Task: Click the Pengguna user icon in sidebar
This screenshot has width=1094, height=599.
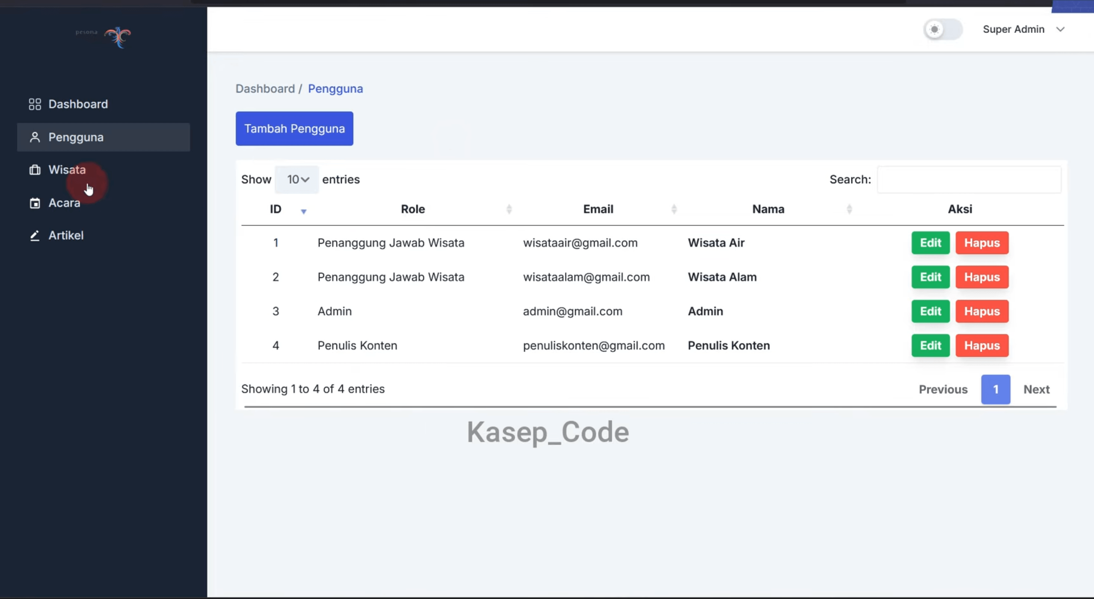Action: (x=35, y=137)
